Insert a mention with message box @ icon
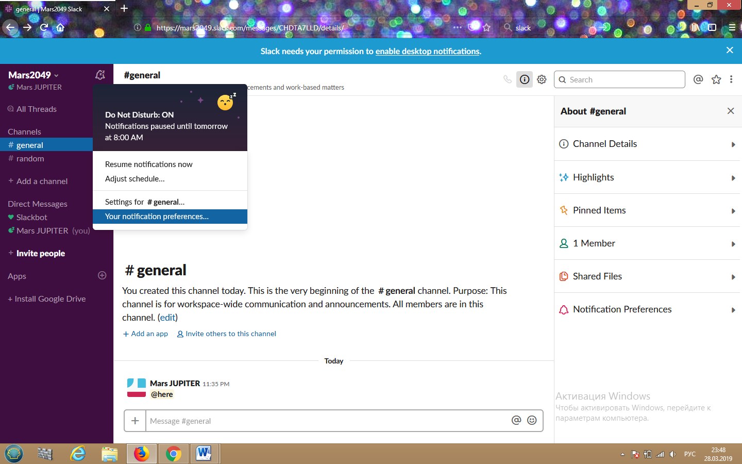This screenshot has width=742, height=464. [x=516, y=420]
